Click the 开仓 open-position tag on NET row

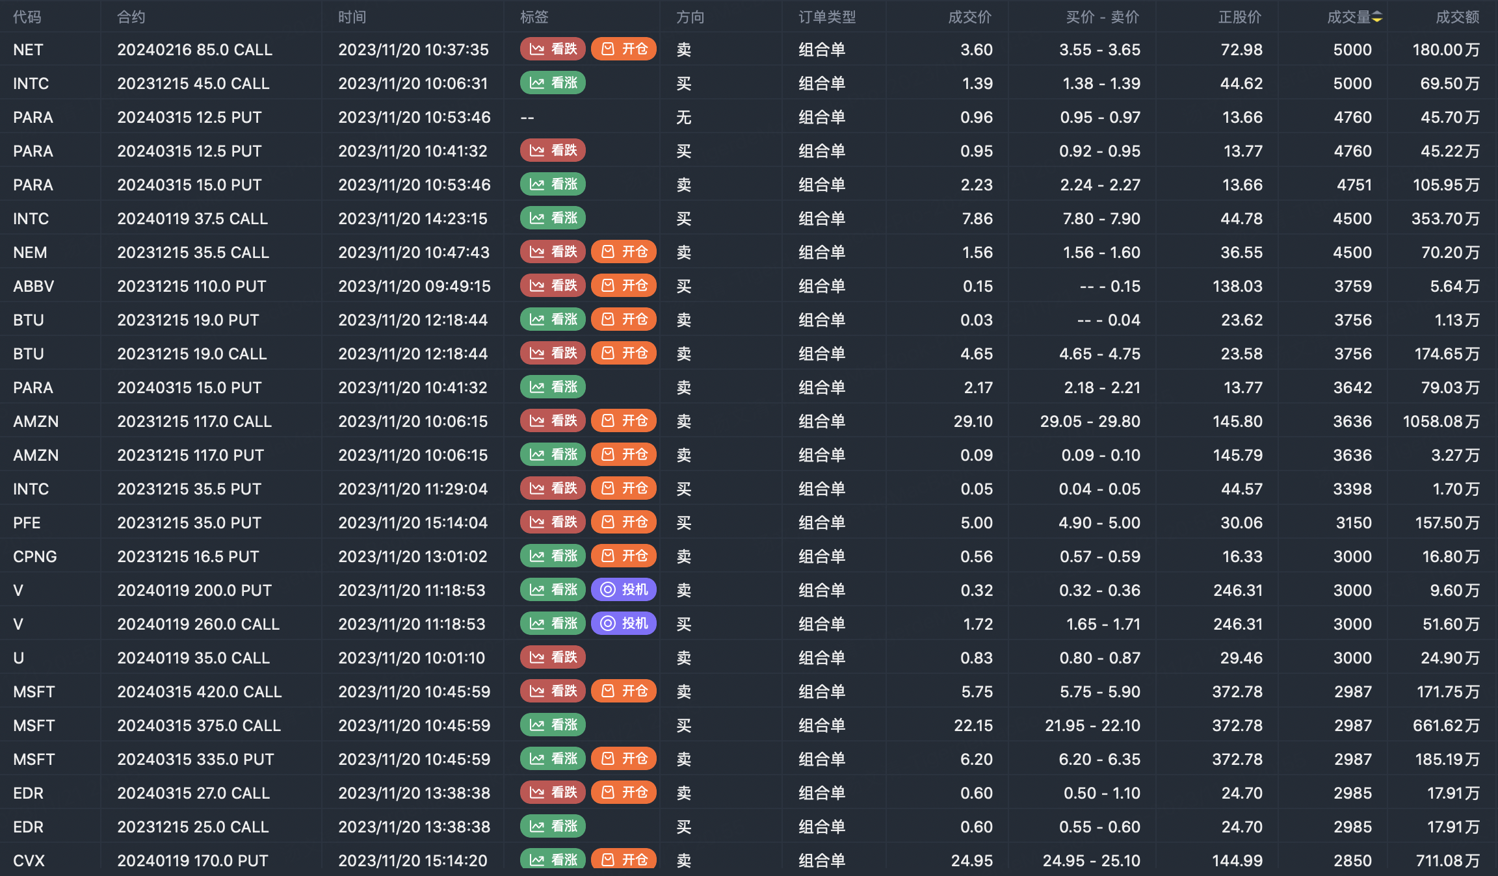point(624,49)
